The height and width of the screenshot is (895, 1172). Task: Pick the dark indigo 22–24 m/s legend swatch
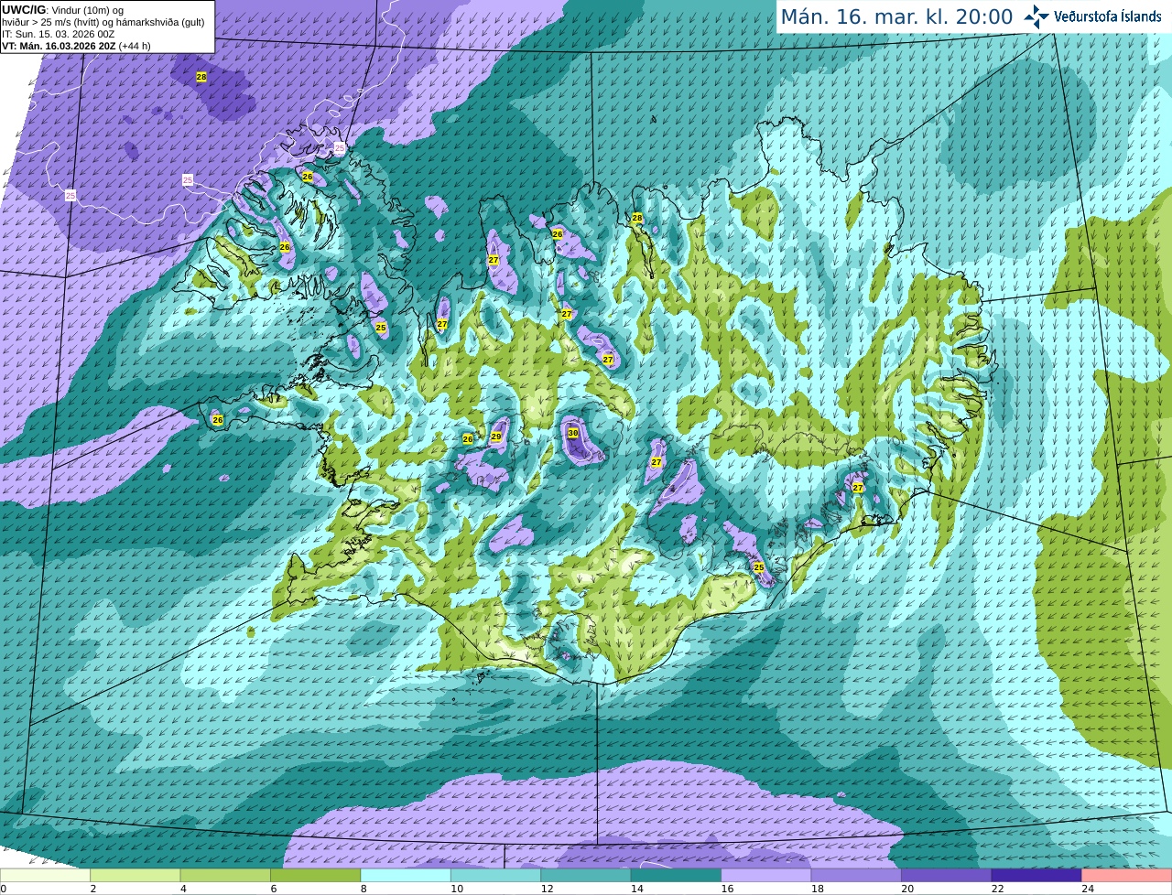coord(1036,875)
